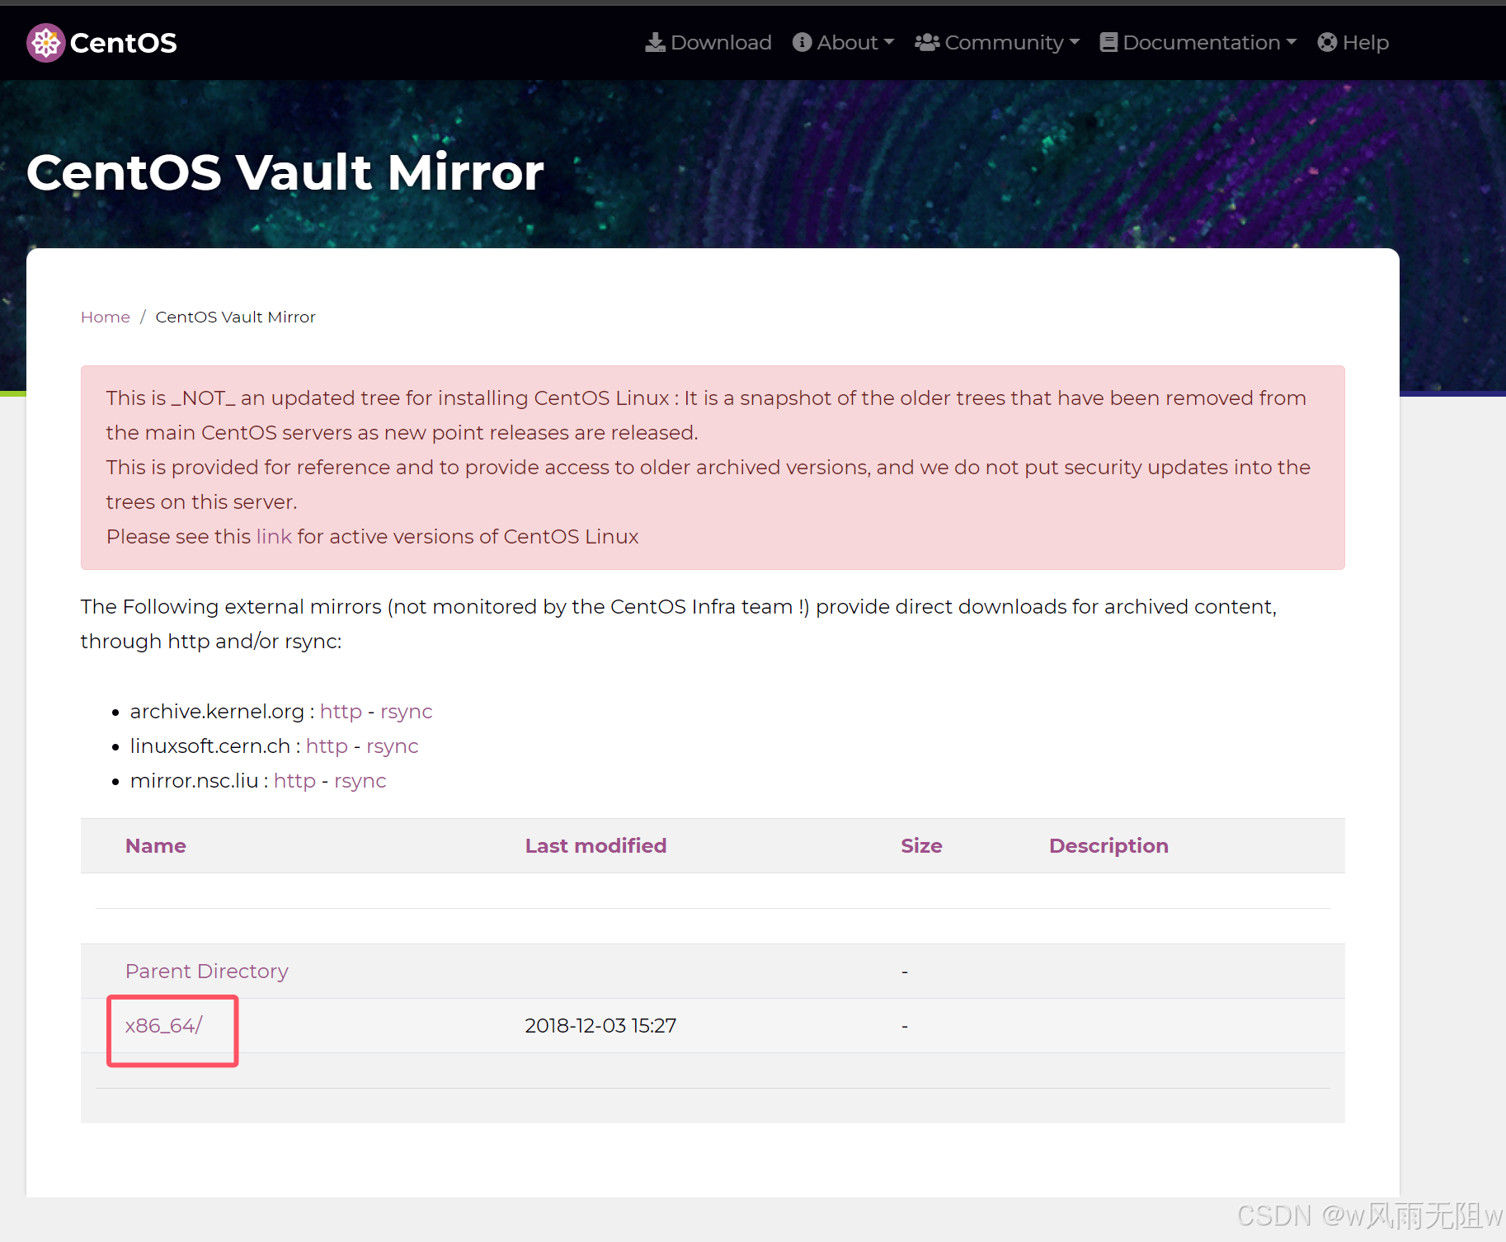Expand the Community dropdown caret

1074,42
